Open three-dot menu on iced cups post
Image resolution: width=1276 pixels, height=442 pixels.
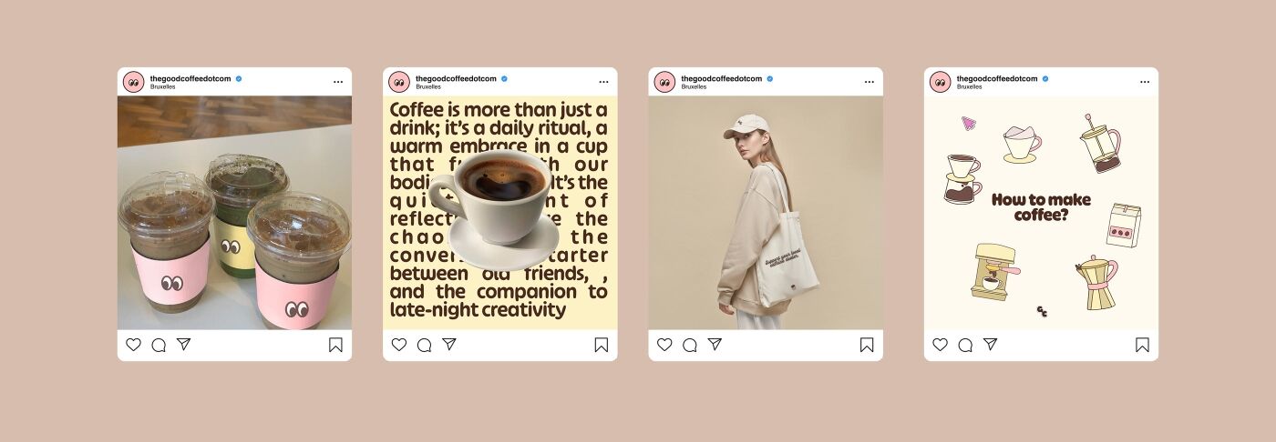click(x=338, y=82)
